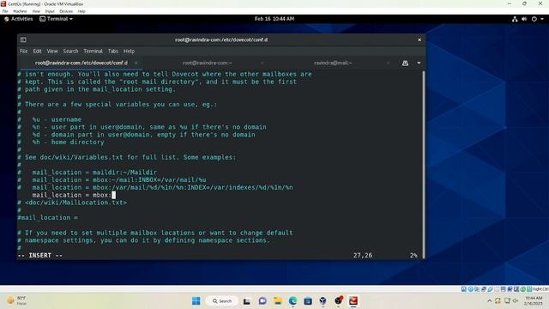
Task: Switch to the root@ravindra-com:~ tab
Action: tap(207, 63)
